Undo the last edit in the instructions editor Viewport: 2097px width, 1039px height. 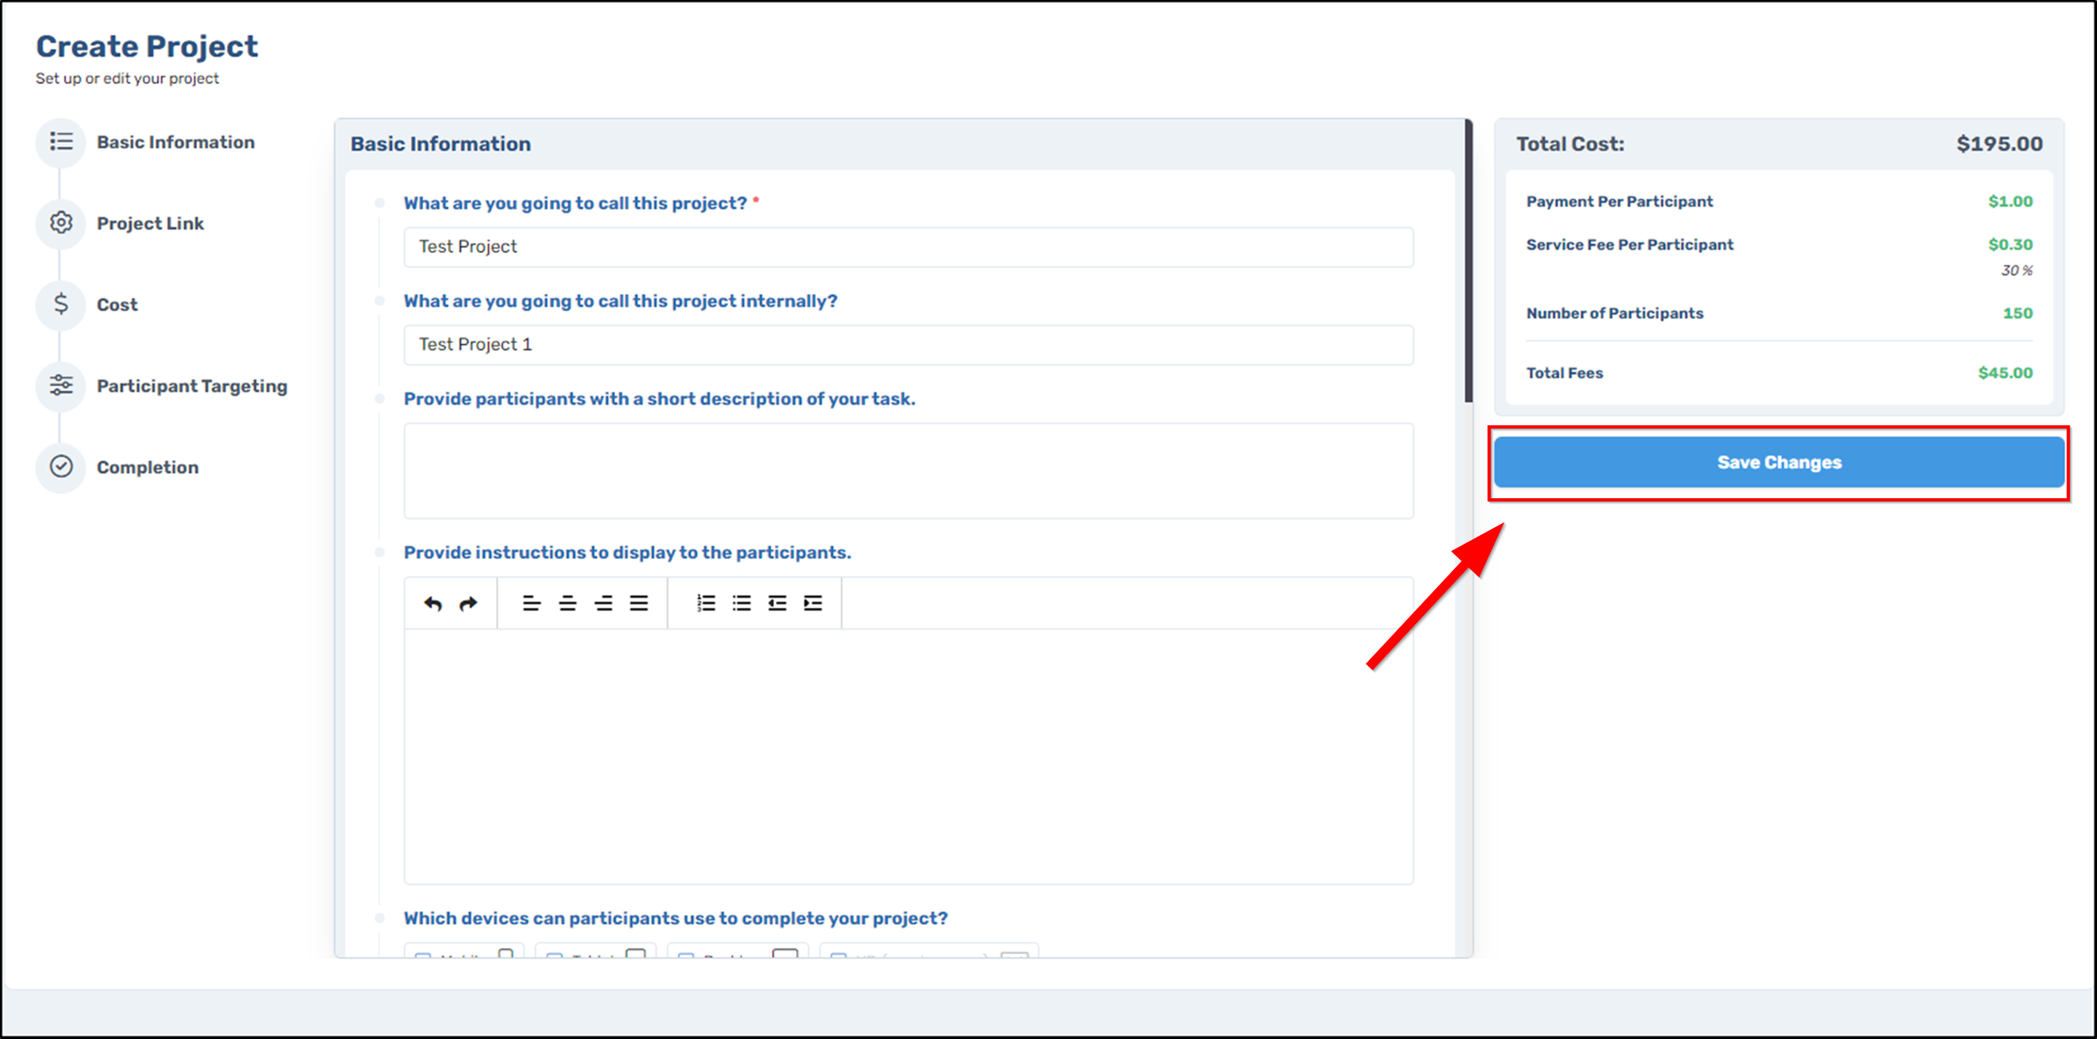point(433,603)
